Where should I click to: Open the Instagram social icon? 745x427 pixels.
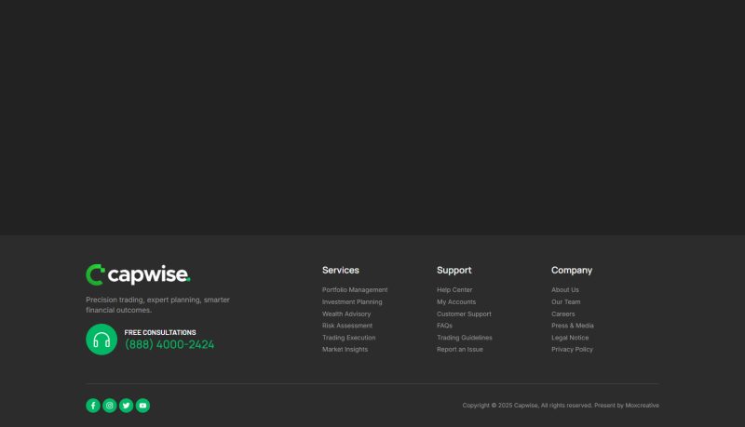tap(110, 406)
